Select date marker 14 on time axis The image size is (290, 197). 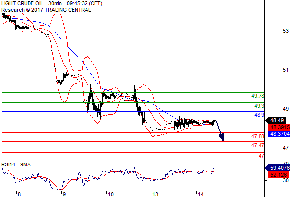click(201, 194)
